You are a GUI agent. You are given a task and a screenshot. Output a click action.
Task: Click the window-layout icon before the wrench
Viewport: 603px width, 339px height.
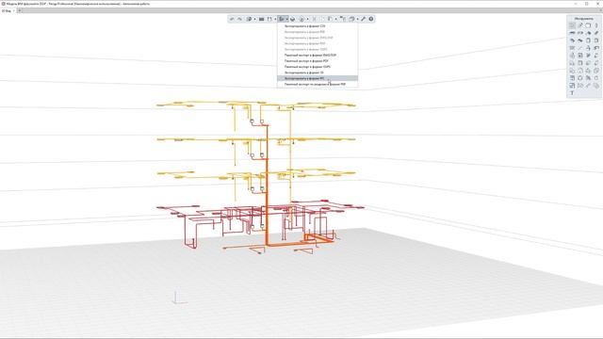(x=351, y=19)
